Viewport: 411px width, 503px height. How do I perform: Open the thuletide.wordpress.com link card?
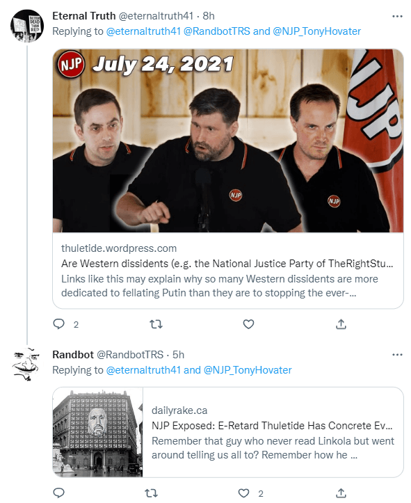coord(228,271)
